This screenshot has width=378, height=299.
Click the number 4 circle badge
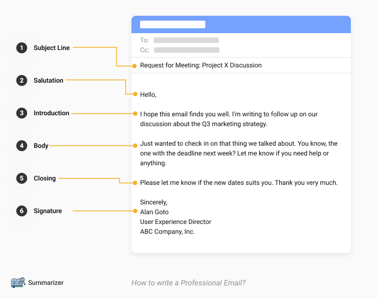[22, 146]
